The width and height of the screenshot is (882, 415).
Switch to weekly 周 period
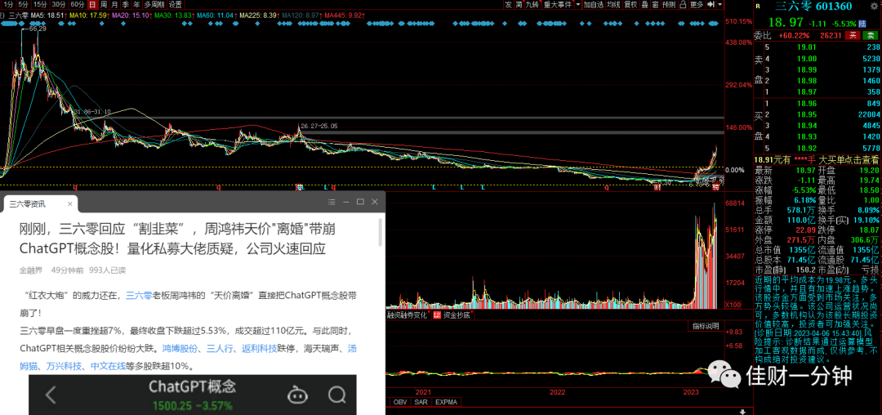coord(105,4)
